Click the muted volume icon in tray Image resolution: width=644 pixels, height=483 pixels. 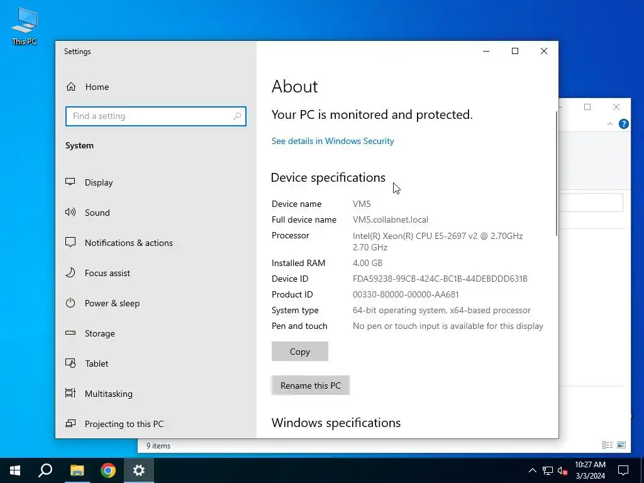click(x=562, y=470)
